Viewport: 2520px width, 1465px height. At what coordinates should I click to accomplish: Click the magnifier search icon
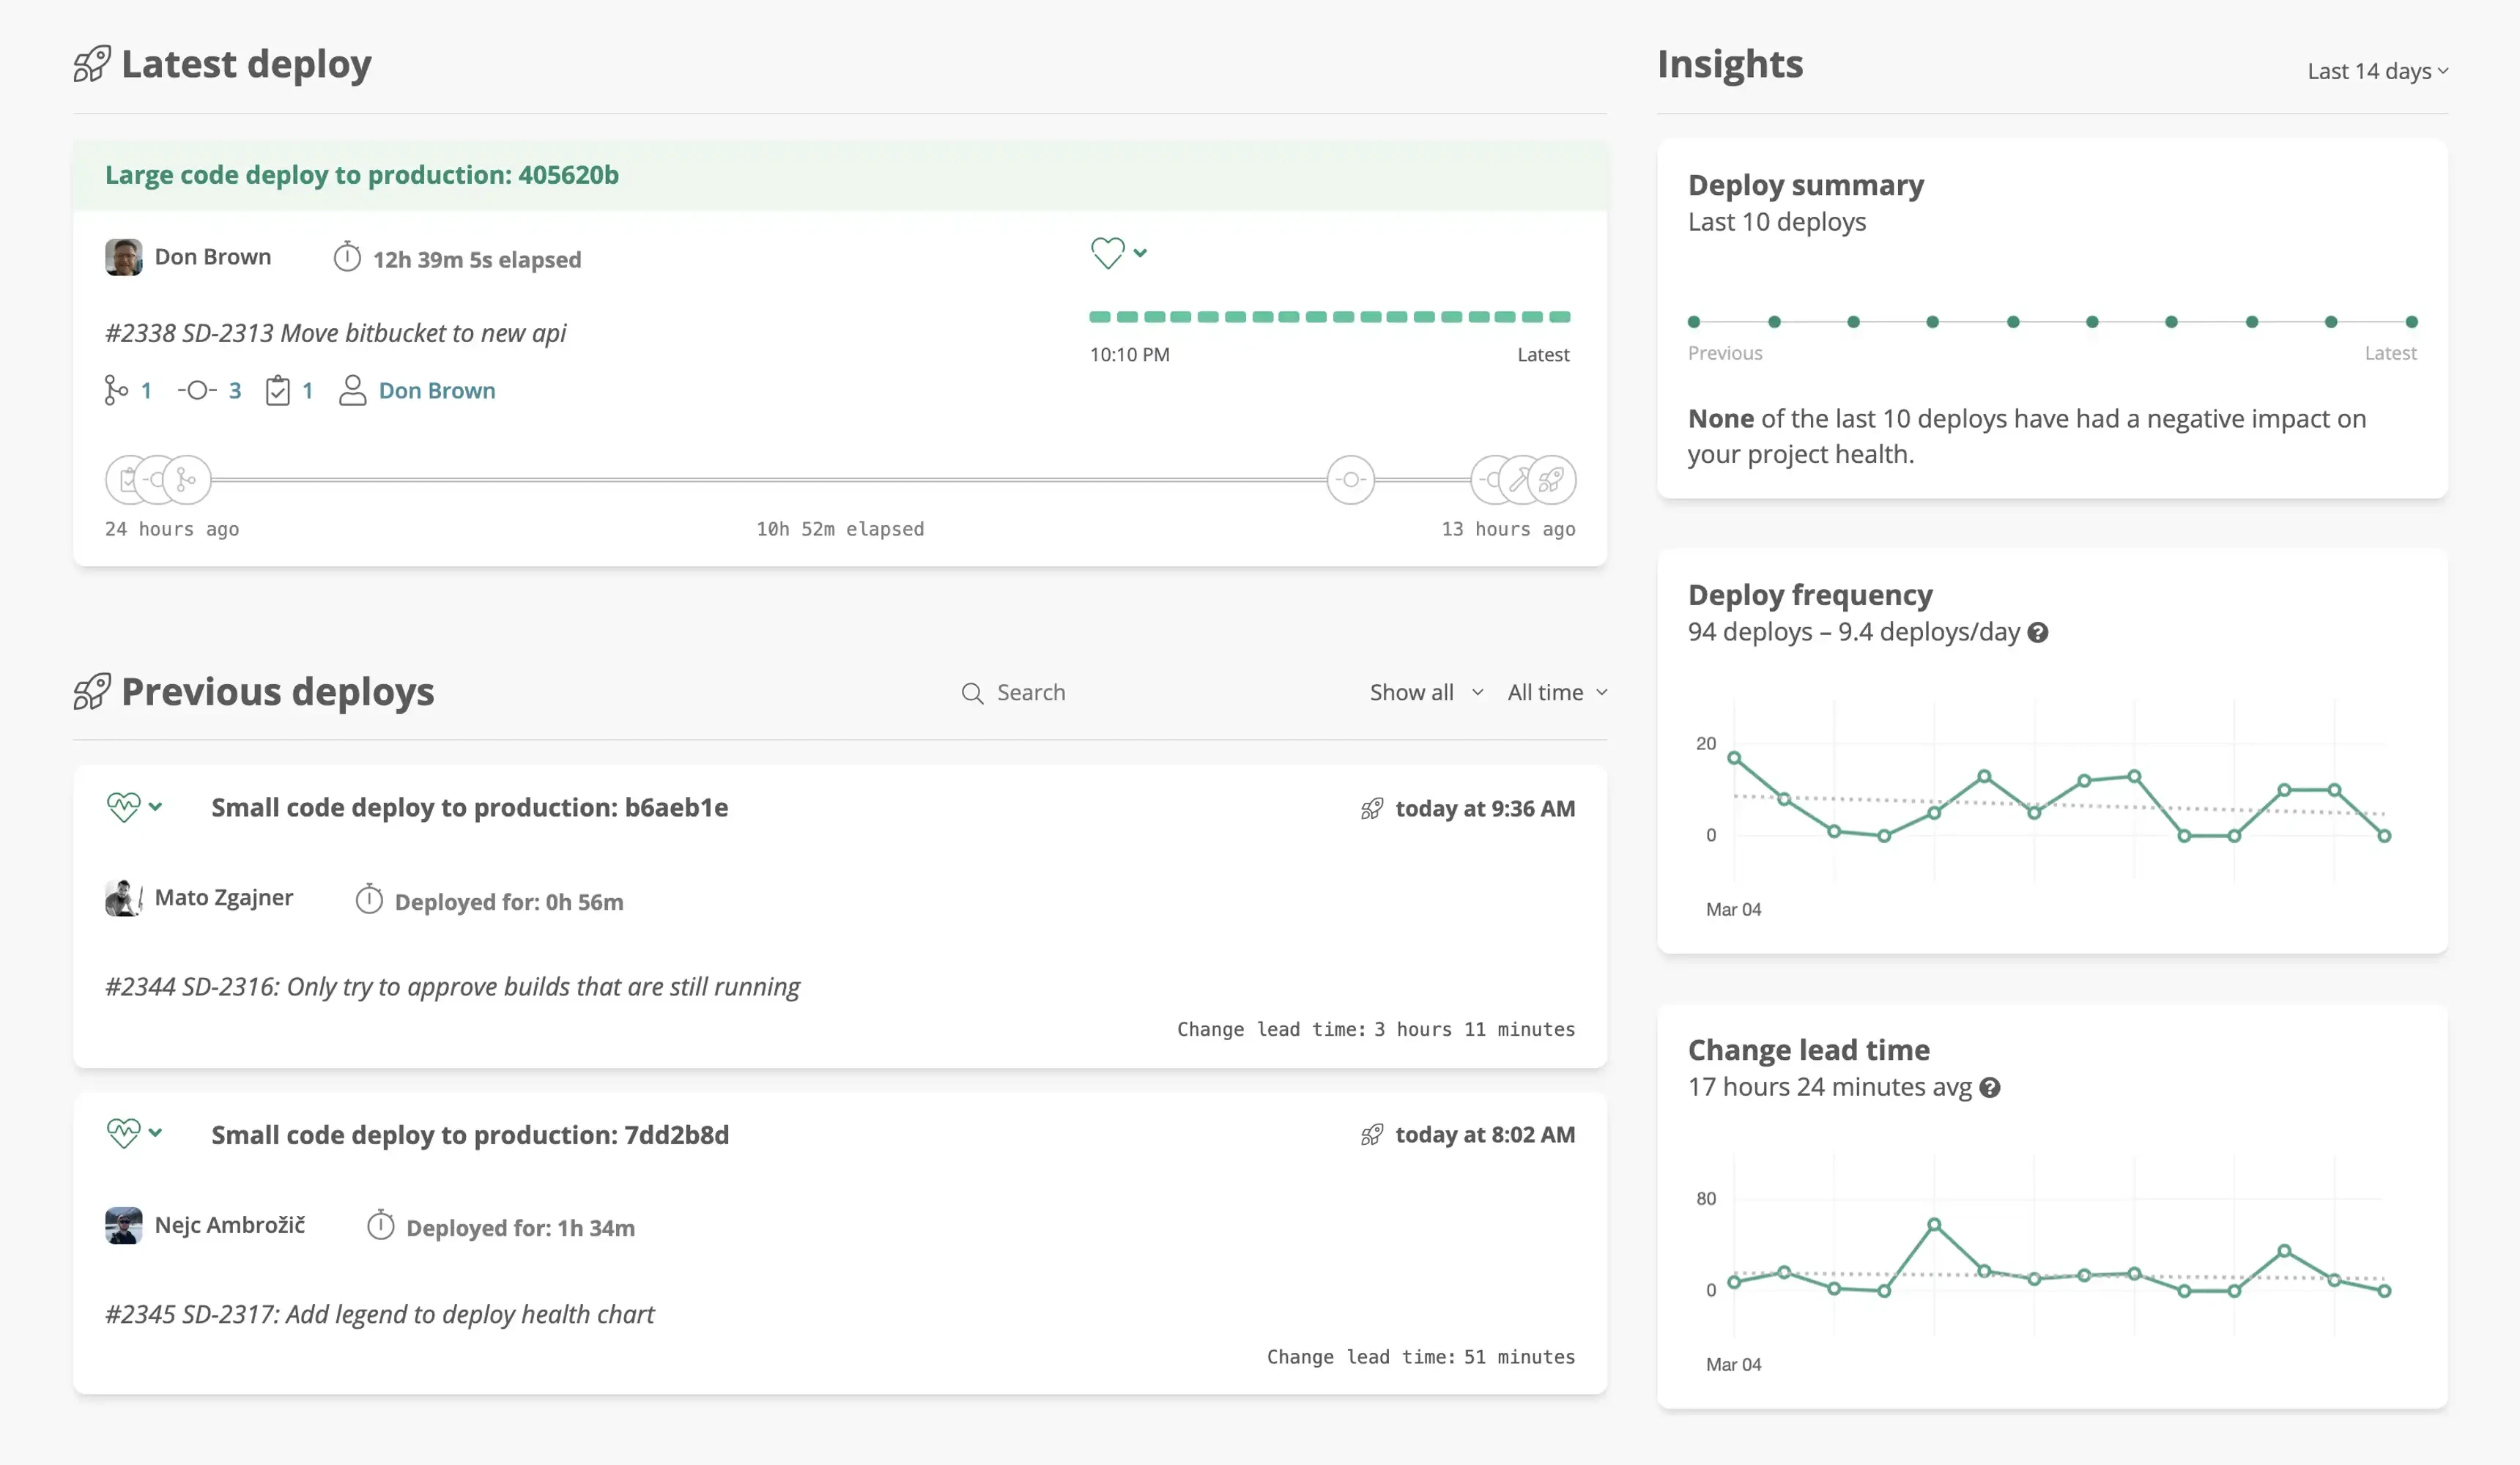972,693
